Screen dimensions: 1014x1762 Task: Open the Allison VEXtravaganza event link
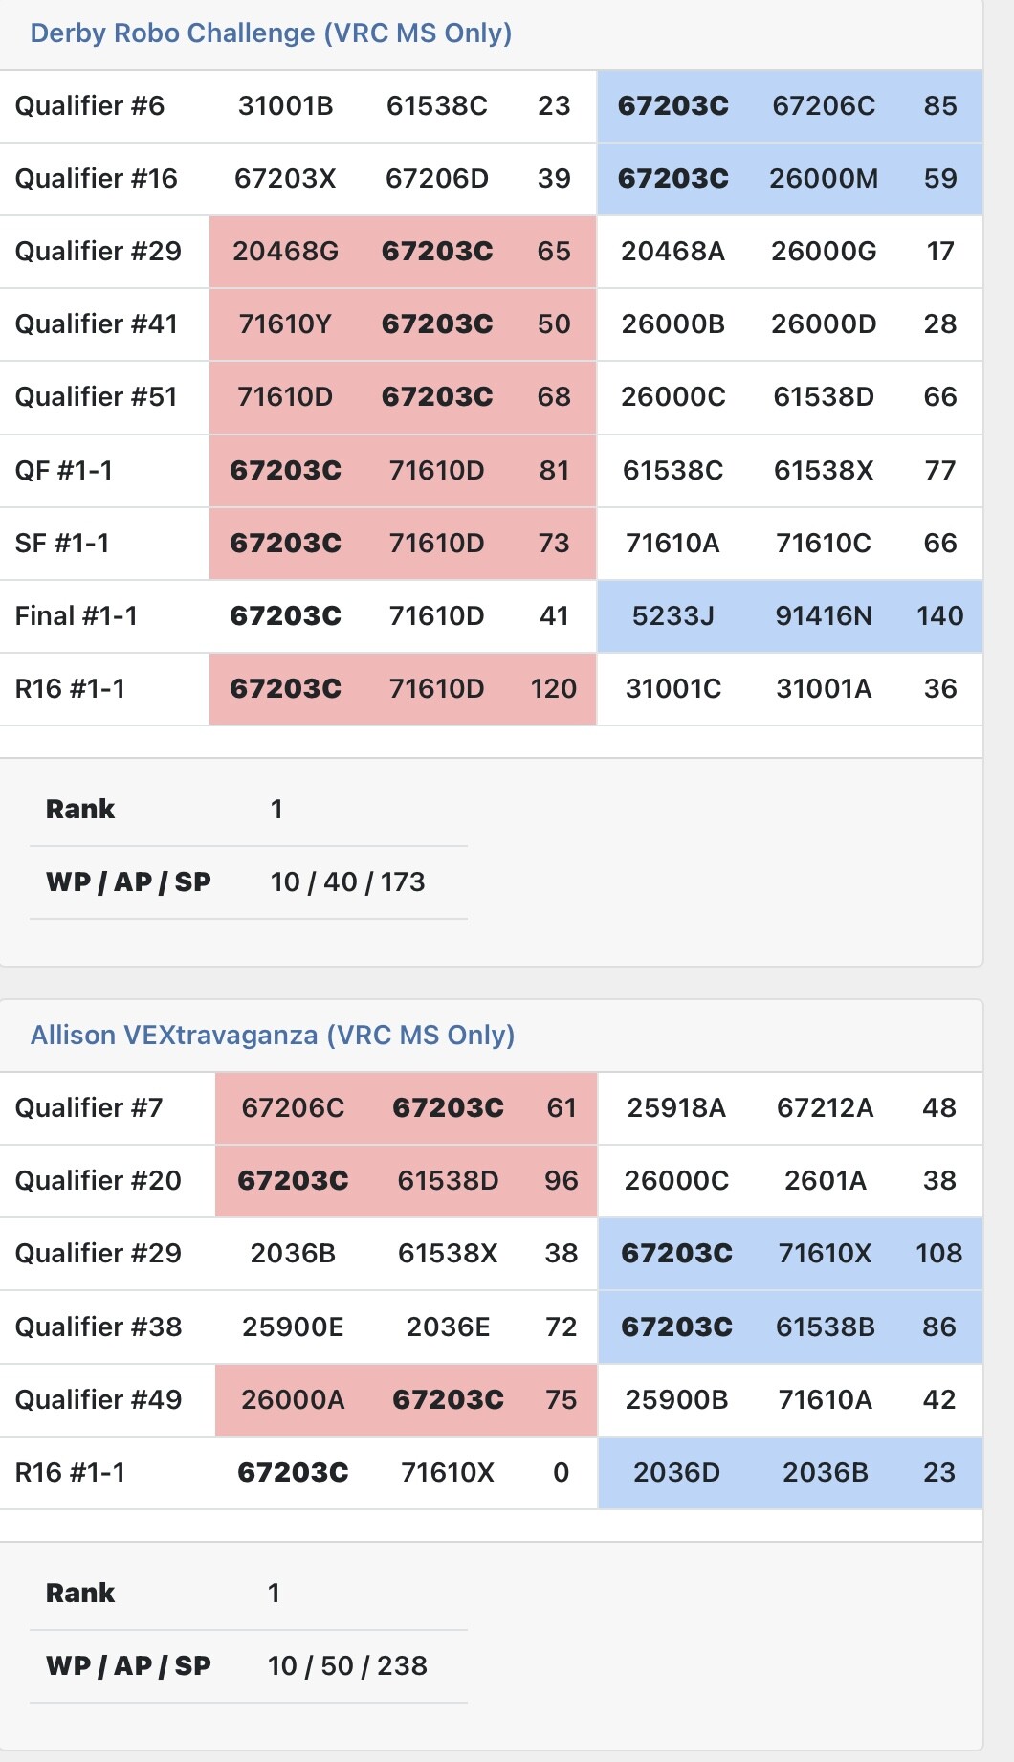[273, 1036]
